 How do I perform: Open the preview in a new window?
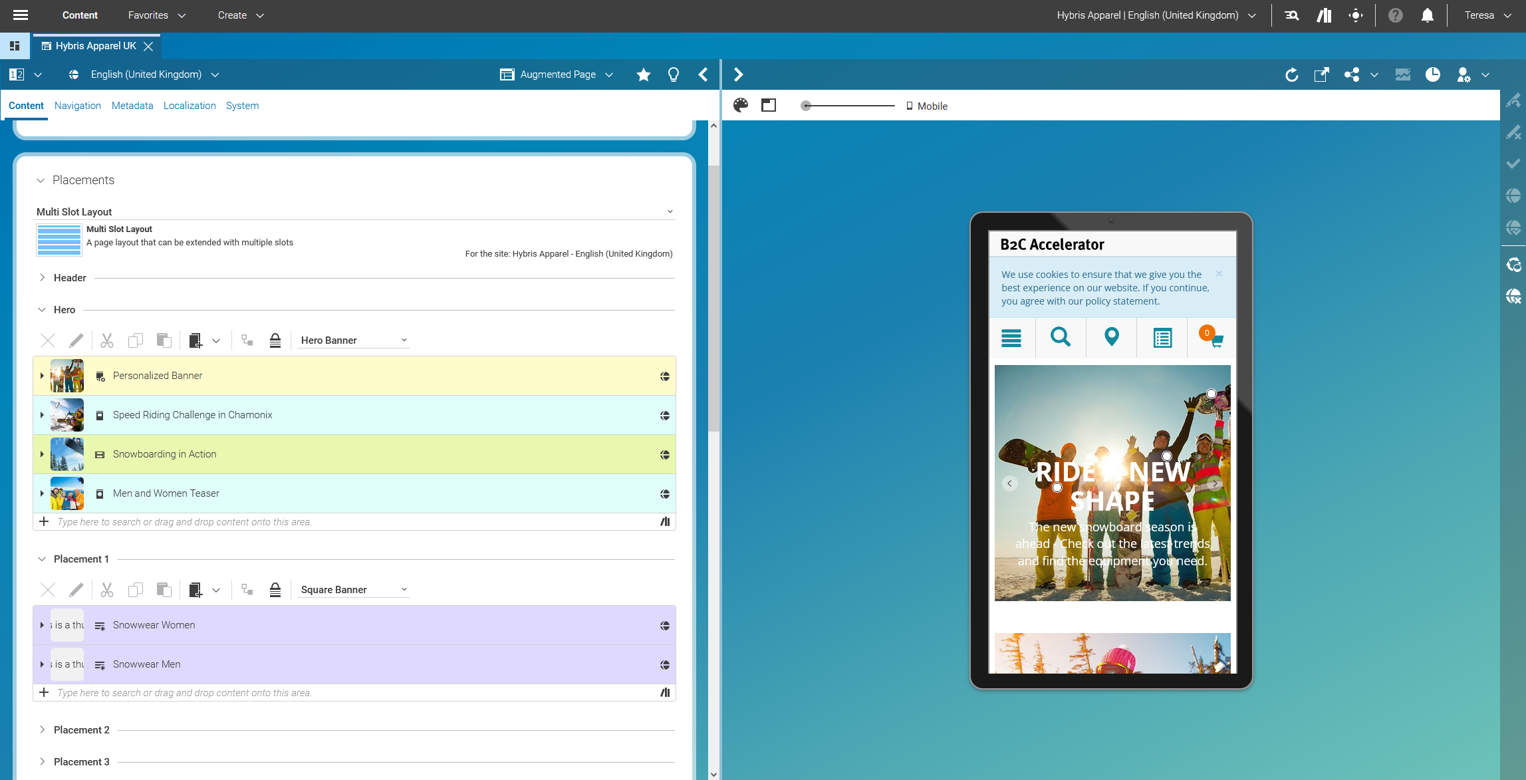[x=1322, y=74]
